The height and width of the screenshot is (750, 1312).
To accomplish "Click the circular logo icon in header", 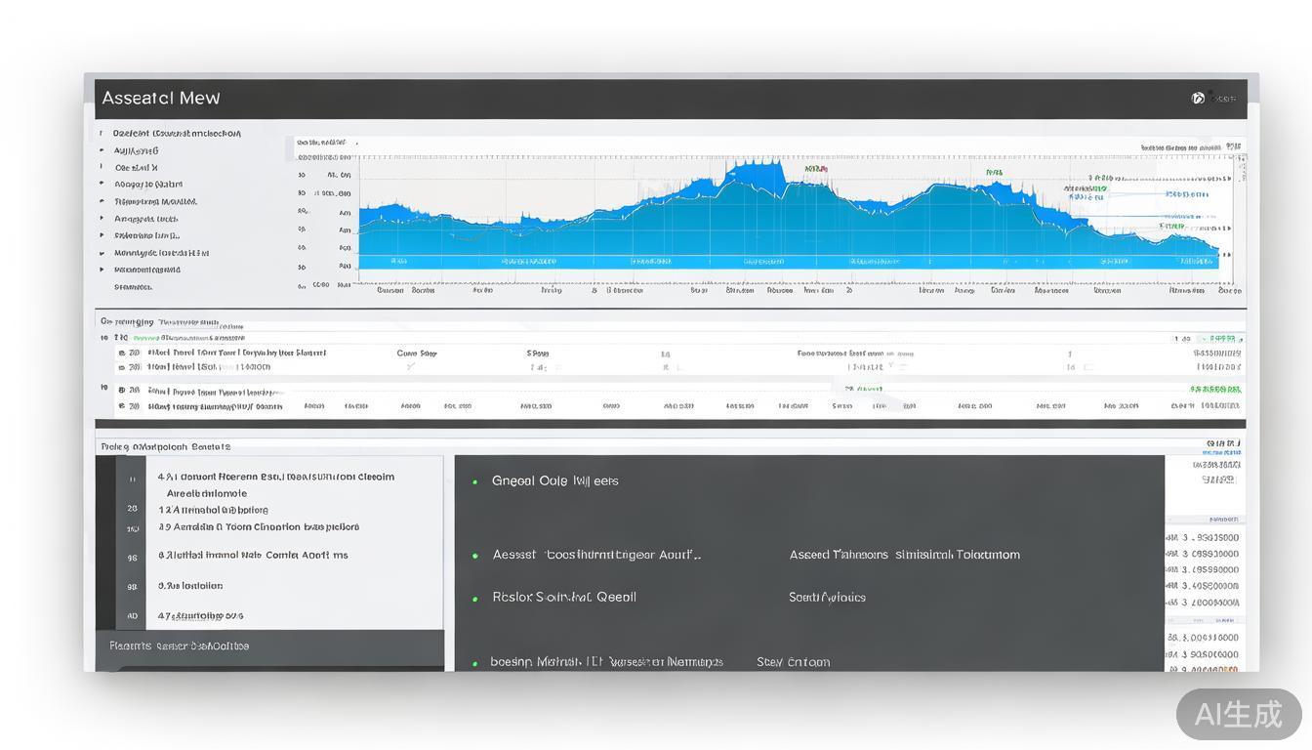I will tap(1198, 98).
